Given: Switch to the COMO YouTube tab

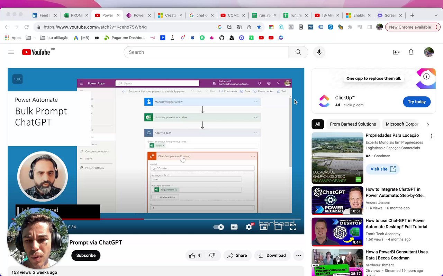Looking at the screenshot, I should pyautogui.click(x=233, y=15).
